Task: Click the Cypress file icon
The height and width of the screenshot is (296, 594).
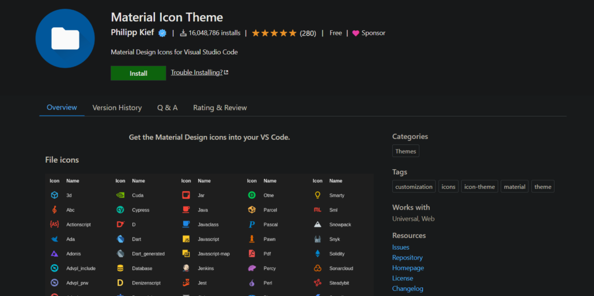Action: coord(120,210)
